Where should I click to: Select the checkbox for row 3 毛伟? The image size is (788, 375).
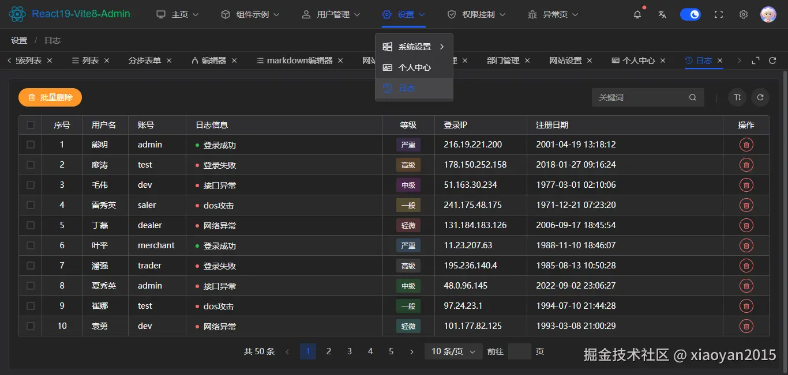[x=31, y=185]
